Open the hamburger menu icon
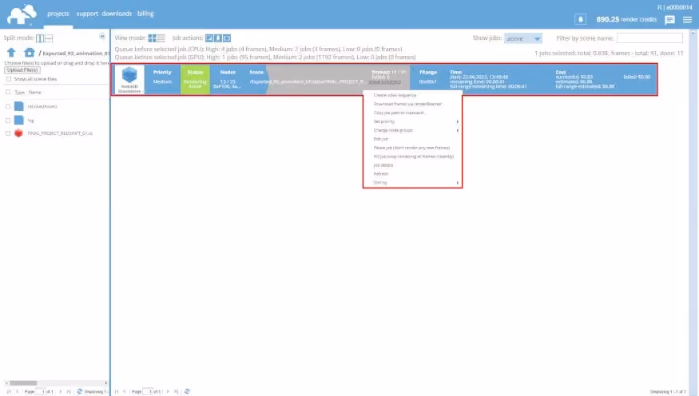The image size is (699, 396). click(687, 20)
